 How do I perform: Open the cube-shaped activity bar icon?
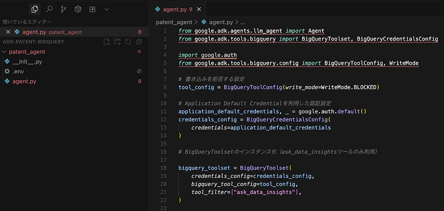[77, 9]
